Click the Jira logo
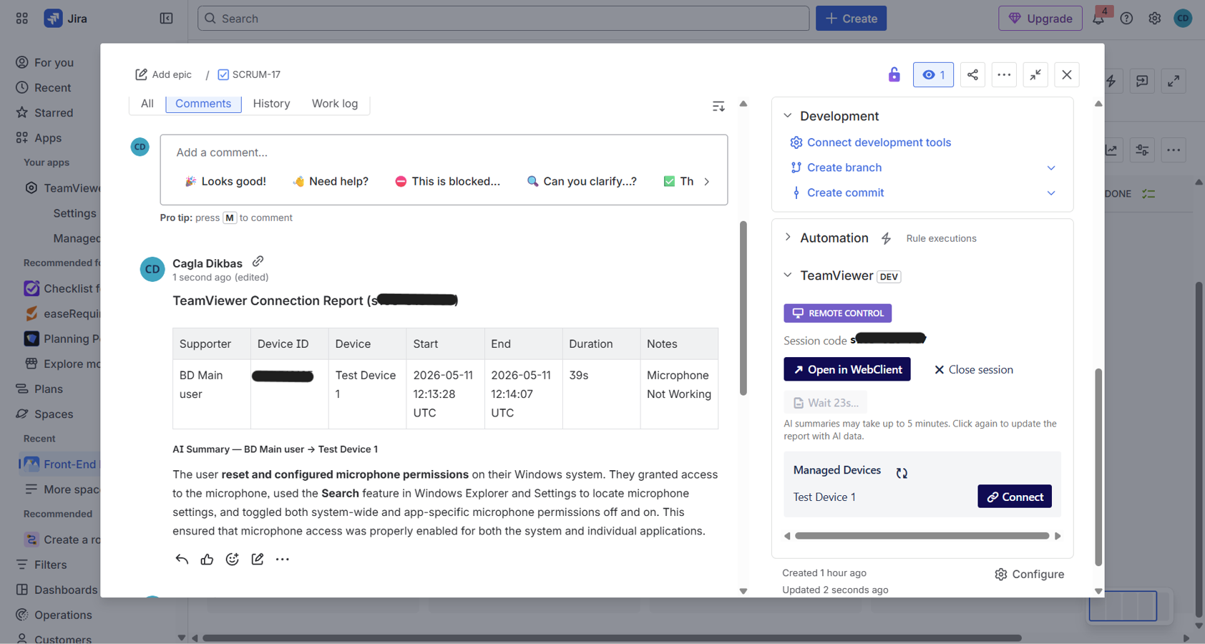 tap(66, 19)
